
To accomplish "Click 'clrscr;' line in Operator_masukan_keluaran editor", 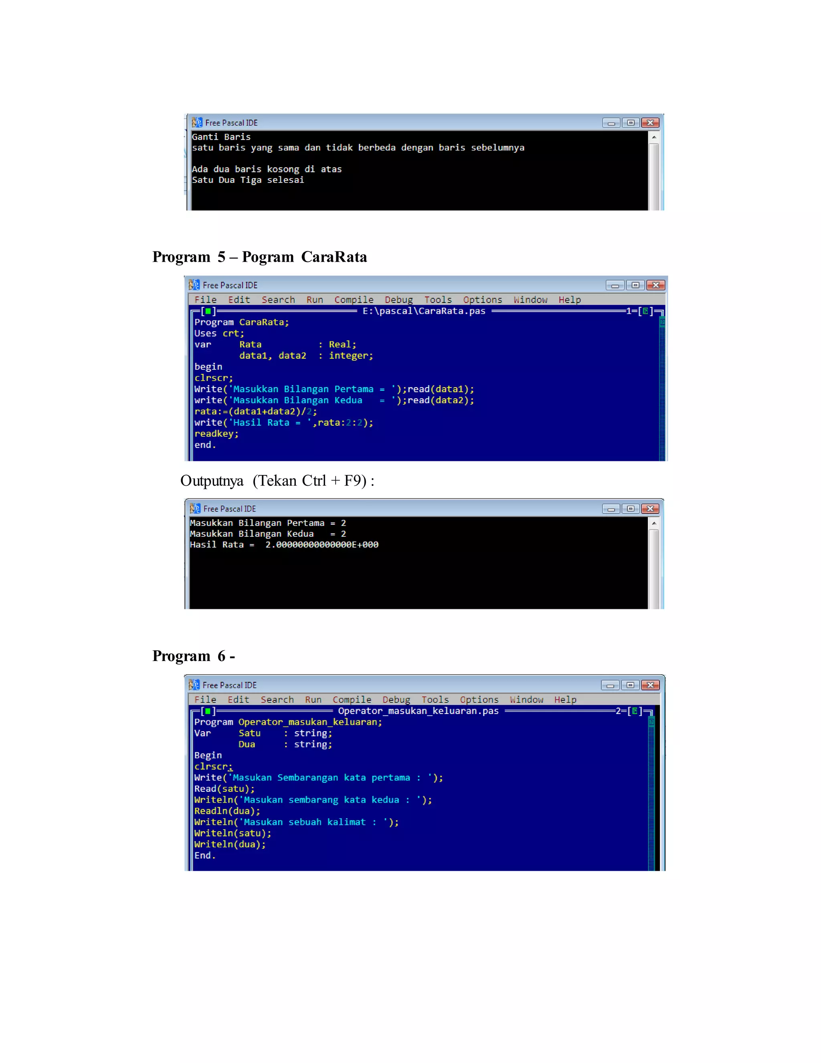I will [x=214, y=767].
